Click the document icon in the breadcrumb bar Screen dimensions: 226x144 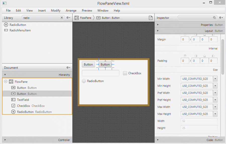(x=151, y=18)
